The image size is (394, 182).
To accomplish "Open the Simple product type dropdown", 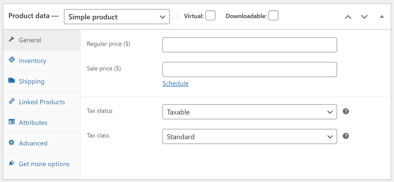I will point(117,17).
